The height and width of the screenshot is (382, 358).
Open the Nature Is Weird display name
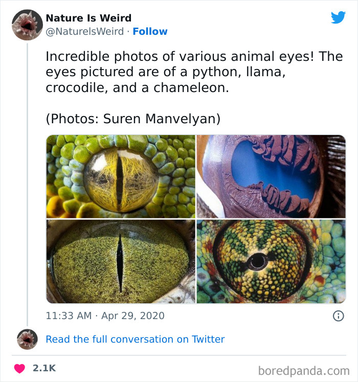[x=88, y=18]
